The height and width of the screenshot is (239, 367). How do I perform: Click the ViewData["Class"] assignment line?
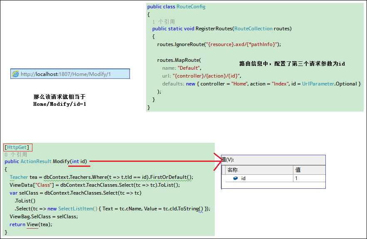pyautogui.click(x=95, y=185)
